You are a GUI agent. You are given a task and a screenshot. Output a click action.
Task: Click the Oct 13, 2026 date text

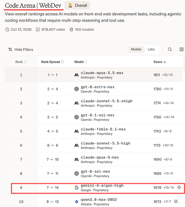tap(21, 29)
